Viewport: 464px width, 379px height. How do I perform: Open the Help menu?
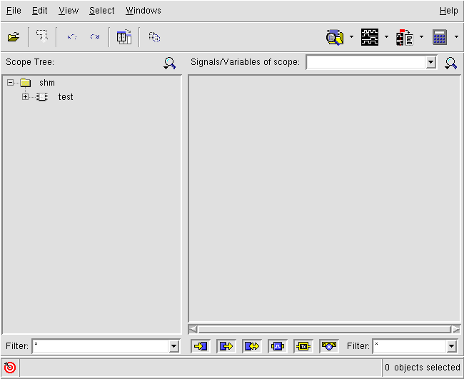coord(448,11)
